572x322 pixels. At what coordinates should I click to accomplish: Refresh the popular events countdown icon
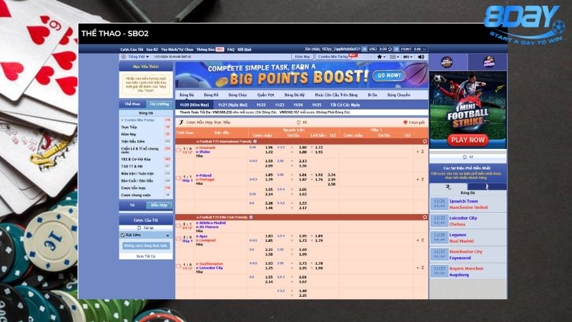pos(464,157)
